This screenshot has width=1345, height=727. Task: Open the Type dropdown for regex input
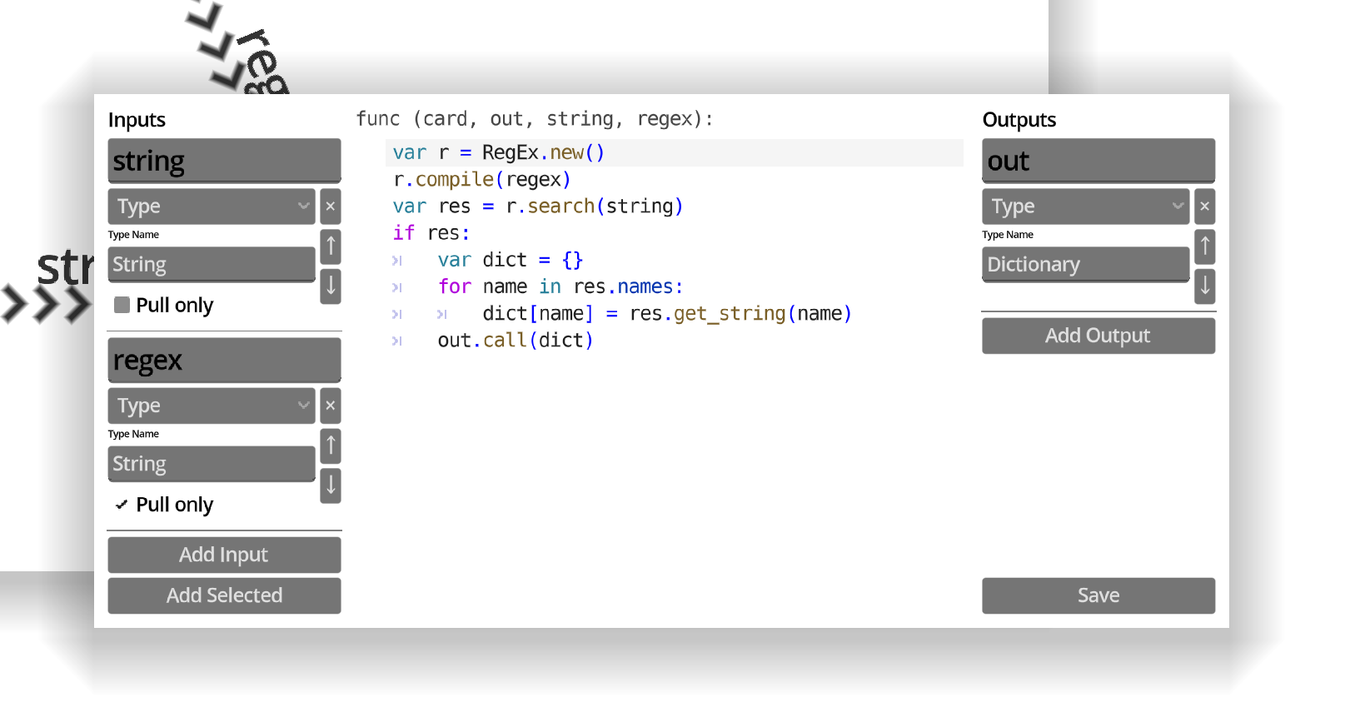(212, 406)
